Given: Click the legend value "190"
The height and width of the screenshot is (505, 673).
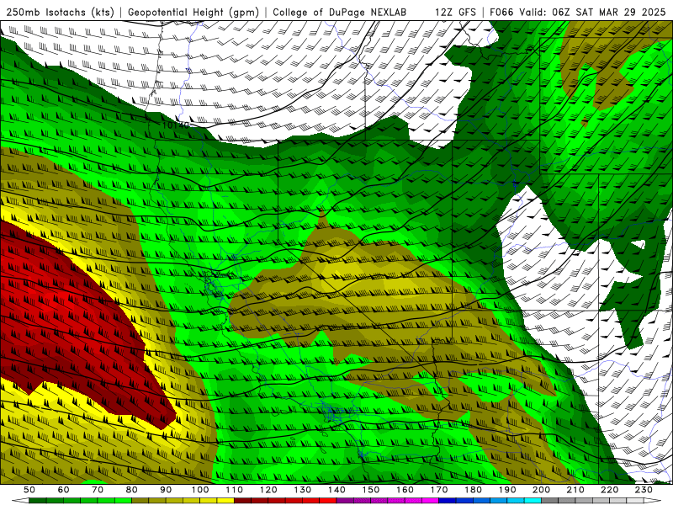Looking at the screenshot, I should (x=507, y=490).
